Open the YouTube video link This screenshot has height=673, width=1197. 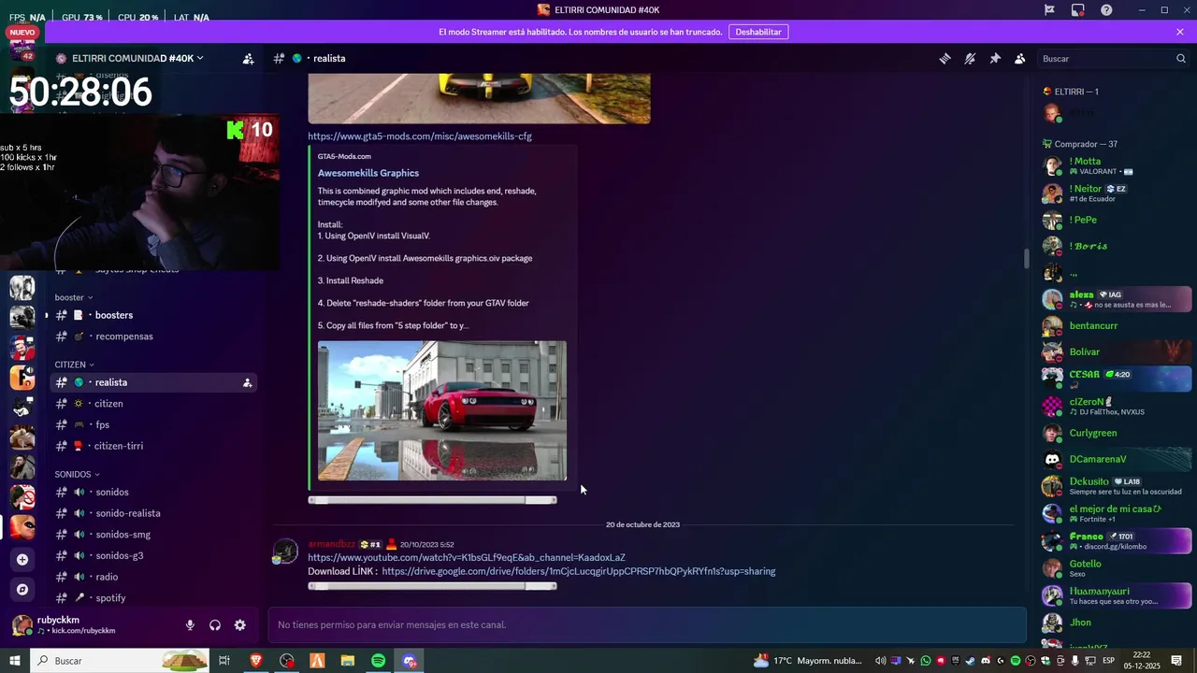tap(467, 558)
